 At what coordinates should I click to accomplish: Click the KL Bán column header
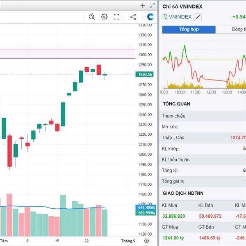pos(206,205)
